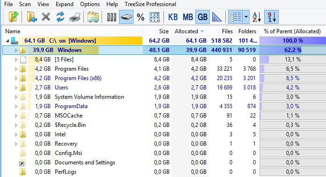Screen dimensions: 326x177
Task: Click the PerfLogs folder icon
Action: 22,172
